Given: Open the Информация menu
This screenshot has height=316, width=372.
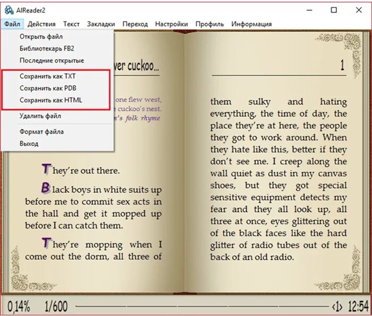Looking at the screenshot, I should 251,24.
